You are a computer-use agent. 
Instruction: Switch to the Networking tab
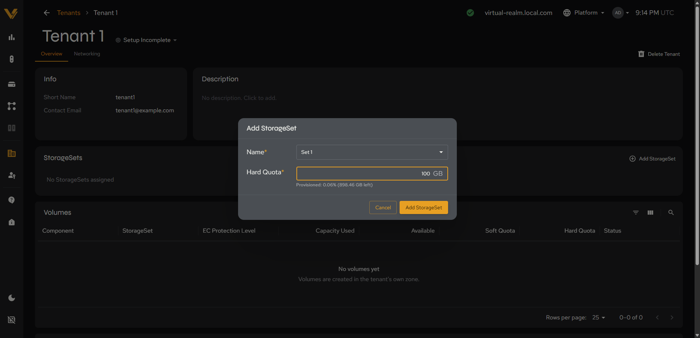click(x=87, y=54)
